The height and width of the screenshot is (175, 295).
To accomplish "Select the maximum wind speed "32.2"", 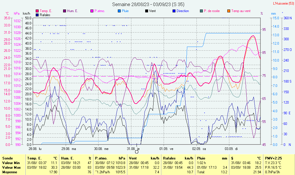I will [156, 168].
